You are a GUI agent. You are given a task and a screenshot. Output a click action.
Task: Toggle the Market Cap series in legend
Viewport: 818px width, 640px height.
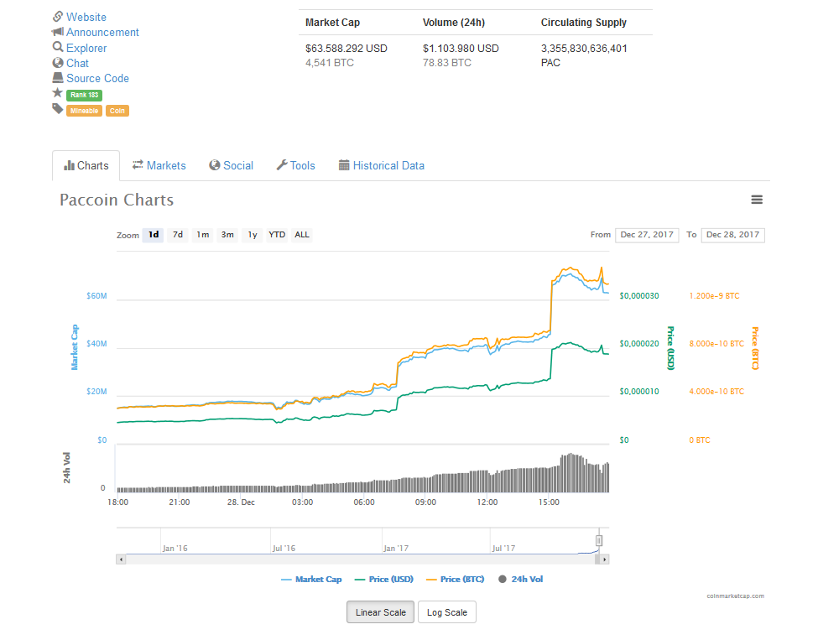click(x=311, y=579)
